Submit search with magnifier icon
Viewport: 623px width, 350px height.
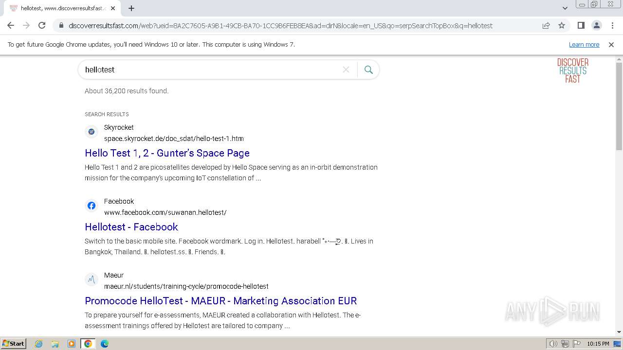(x=368, y=70)
